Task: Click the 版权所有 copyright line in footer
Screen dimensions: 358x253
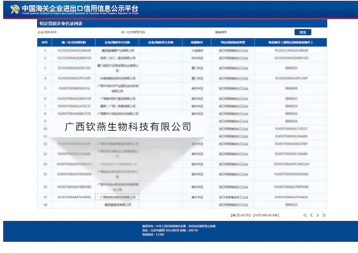Action: click(179, 226)
